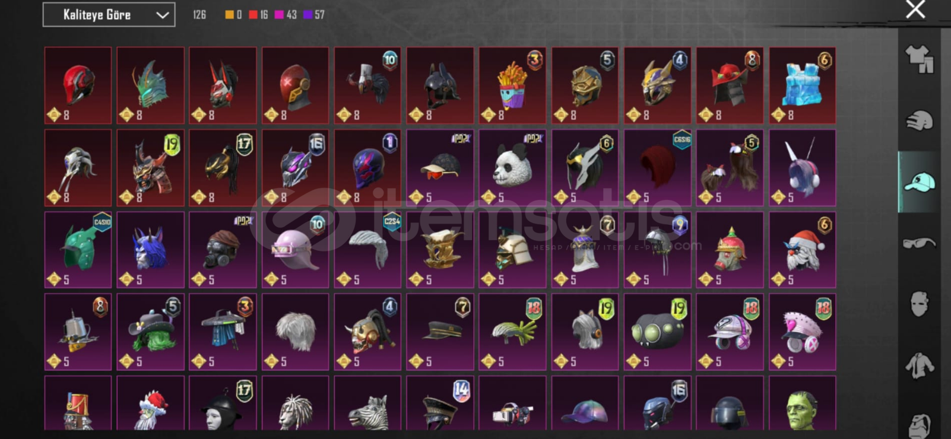Select the Santa hat with beard item

pos(803,250)
